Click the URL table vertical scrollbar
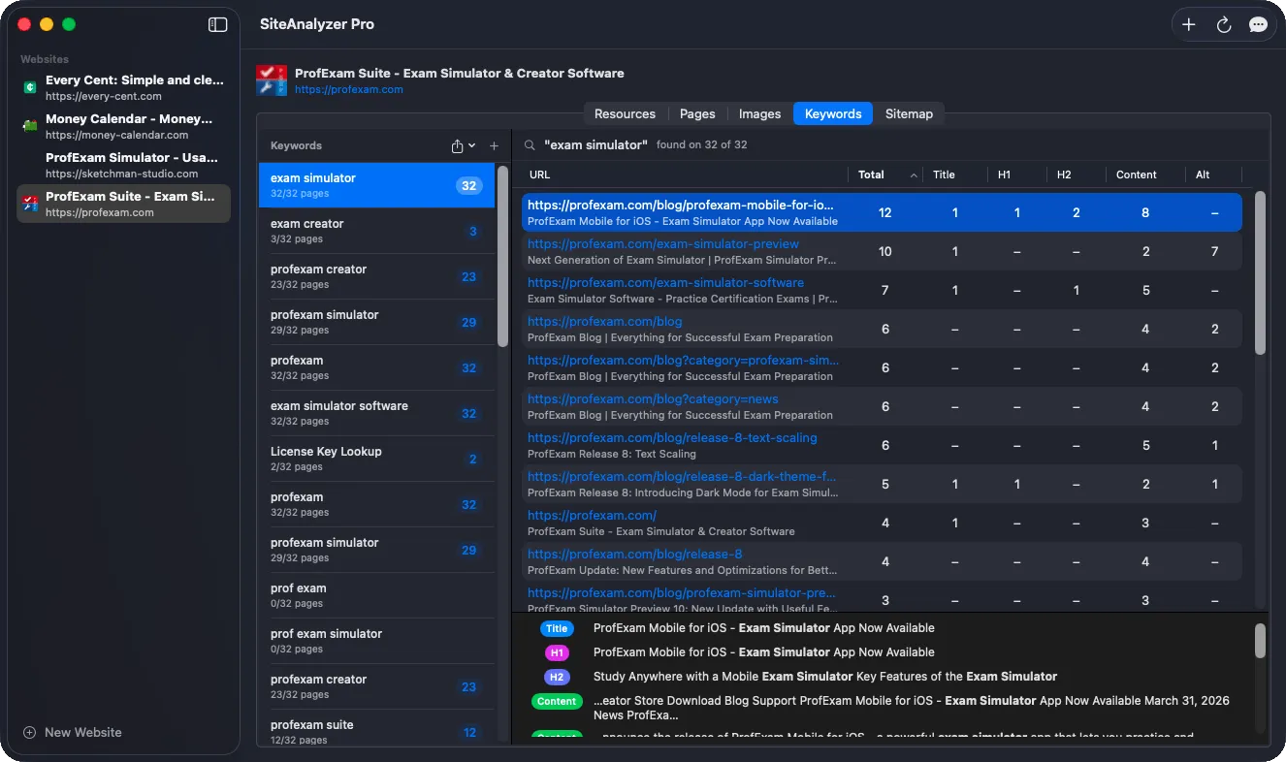The height and width of the screenshot is (762, 1286). pyautogui.click(x=1260, y=272)
